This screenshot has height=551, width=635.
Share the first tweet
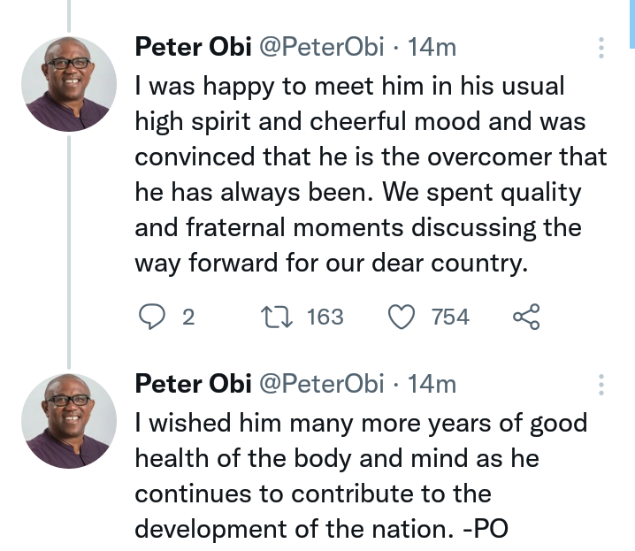tap(526, 317)
